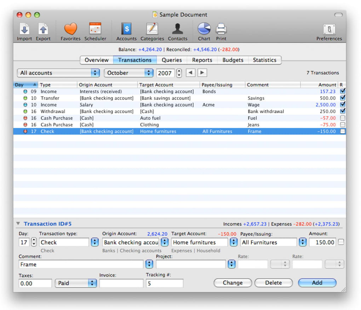361x310 pixels.
Task: Toggle reconciled checkbox next to Amount field
Action: (341, 242)
